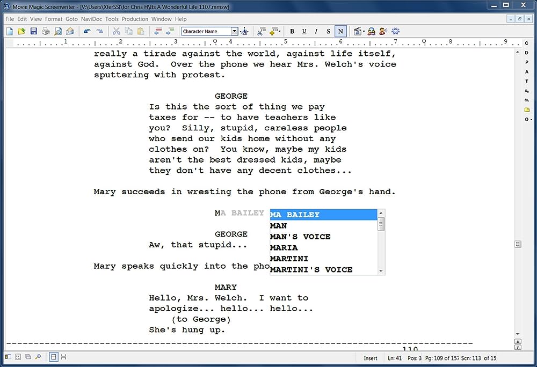Pick MARTINI from the character list
Image resolution: width=537 pixels, height=367 pixels.
point(323,259)
